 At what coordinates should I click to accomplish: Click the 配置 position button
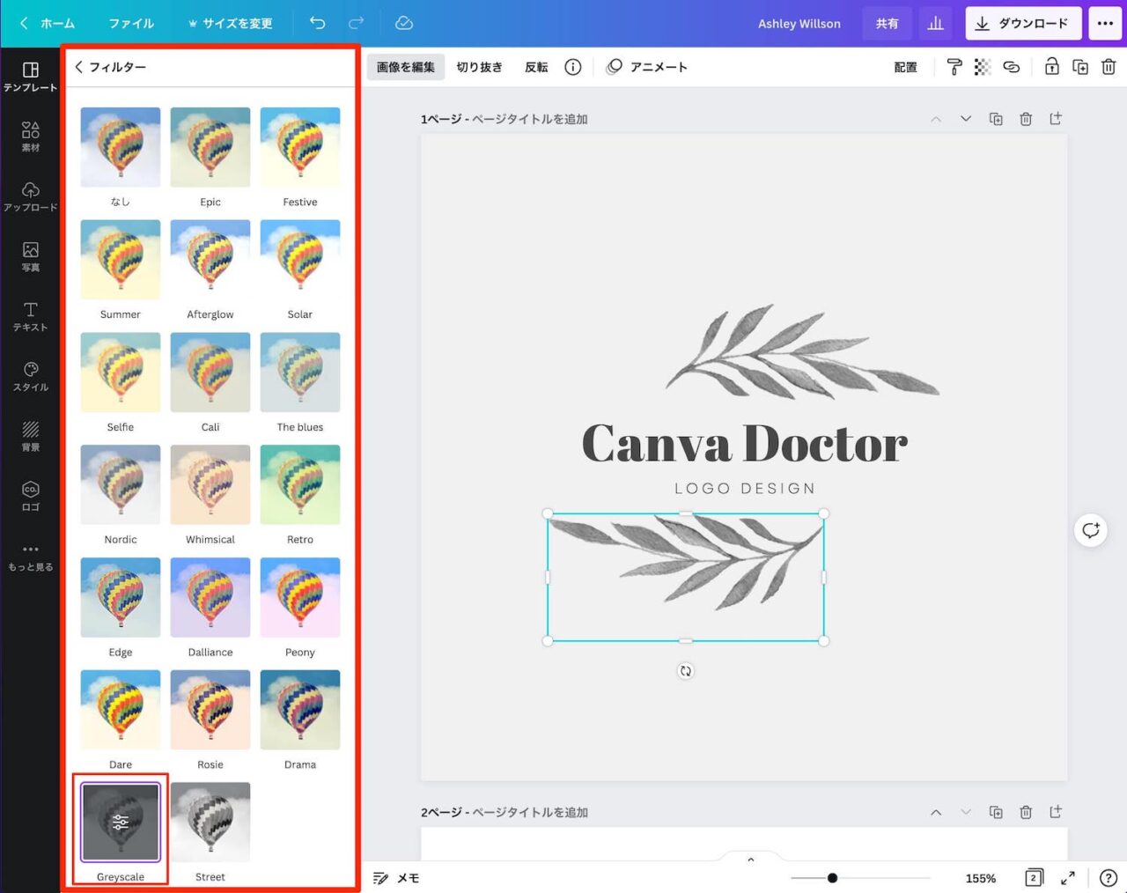click(906, 67)
